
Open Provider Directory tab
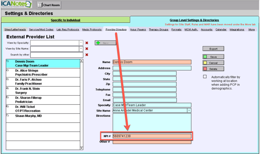click(116, 29)
